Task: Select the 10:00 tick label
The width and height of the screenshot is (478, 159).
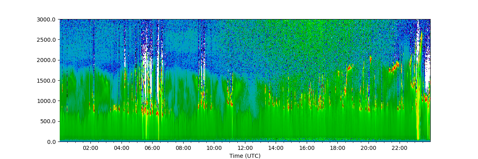Action: point(214,148)
